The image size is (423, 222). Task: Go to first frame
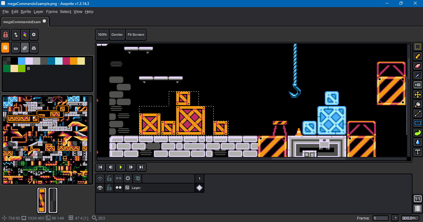(100, 167)
